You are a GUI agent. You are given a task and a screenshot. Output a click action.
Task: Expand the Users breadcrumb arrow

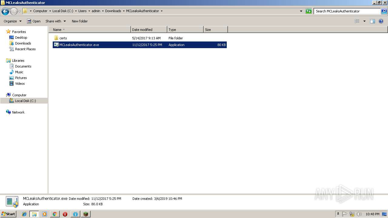coord(89,11)
